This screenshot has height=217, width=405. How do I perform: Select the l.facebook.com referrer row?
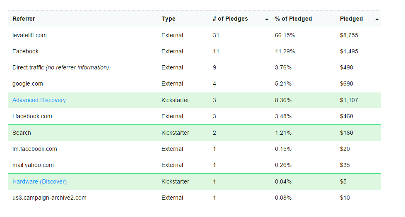pyautogui.click(x=32, y=116)
